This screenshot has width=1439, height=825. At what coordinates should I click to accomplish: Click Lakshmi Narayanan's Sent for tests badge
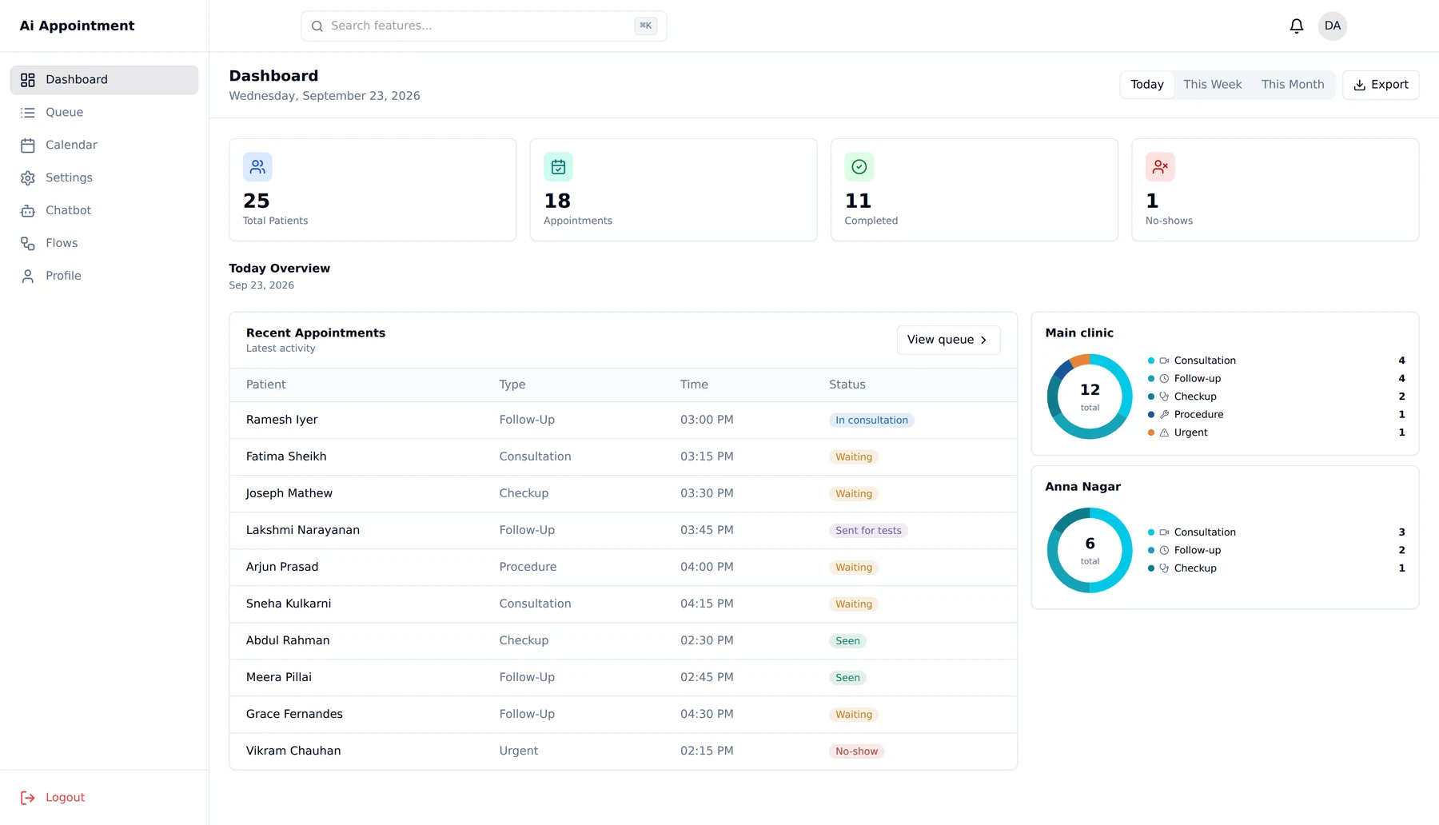868,531
